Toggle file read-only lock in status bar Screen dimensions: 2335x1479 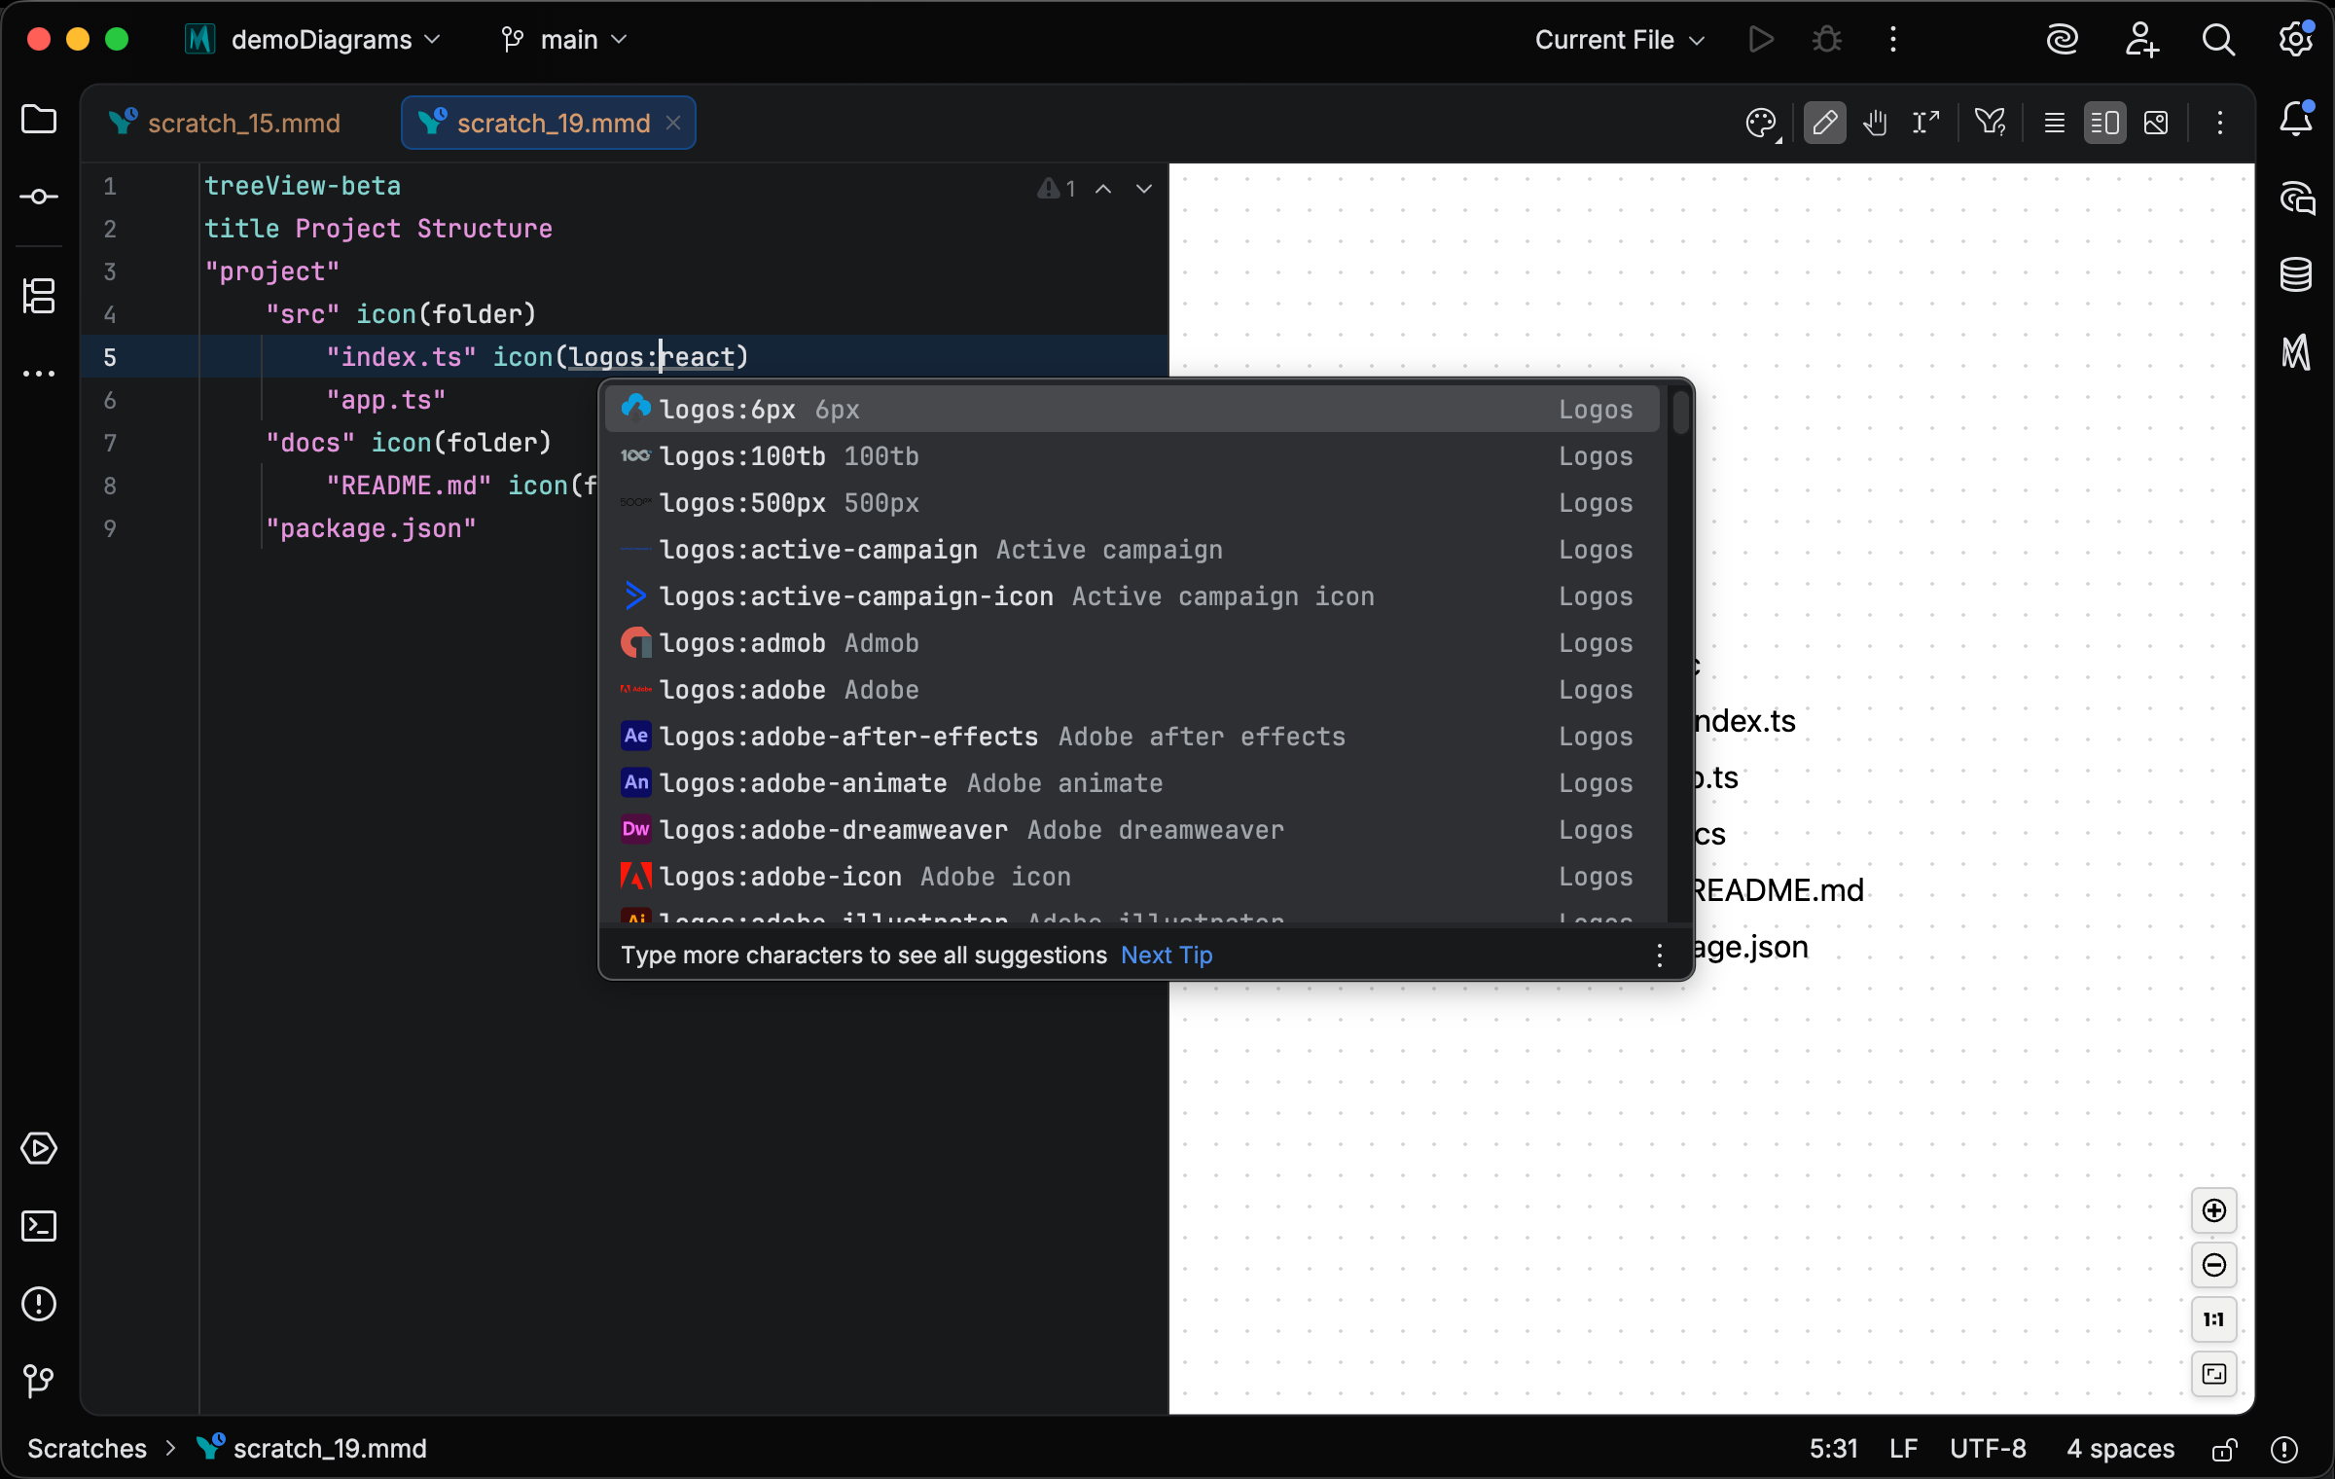(2224, 1449)
